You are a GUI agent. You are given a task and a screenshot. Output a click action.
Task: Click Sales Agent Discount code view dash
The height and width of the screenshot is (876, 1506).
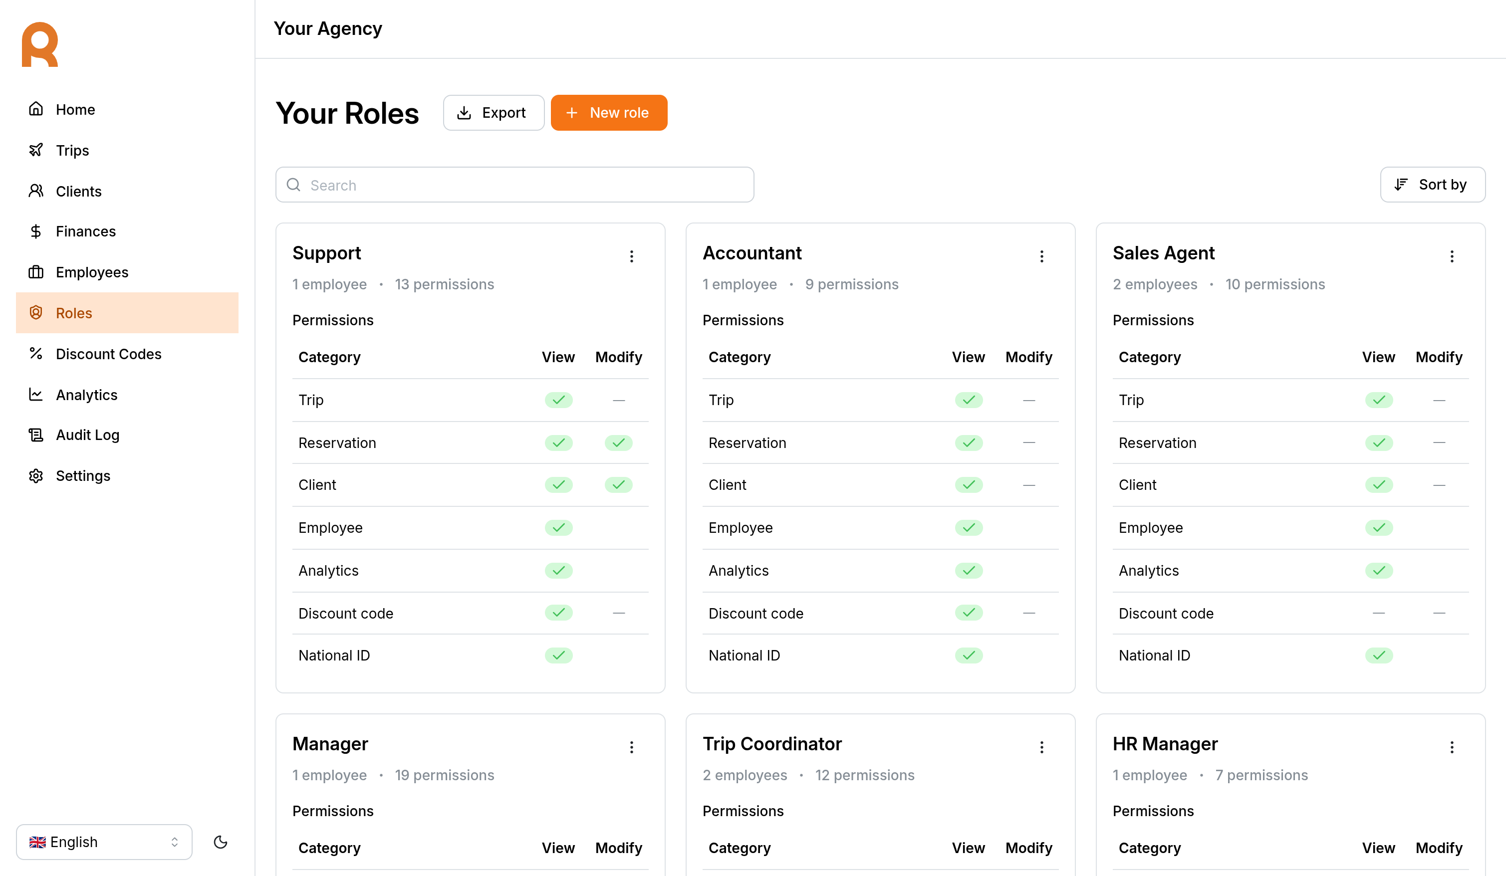(1379, 613)
